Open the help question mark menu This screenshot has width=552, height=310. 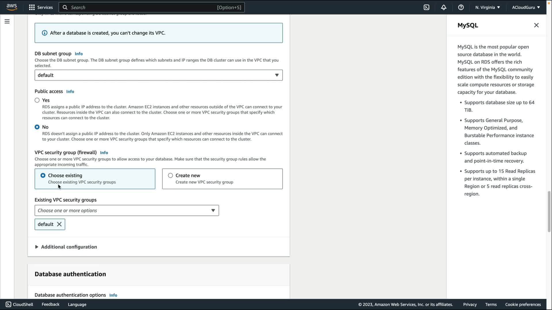tap(461, 7)
